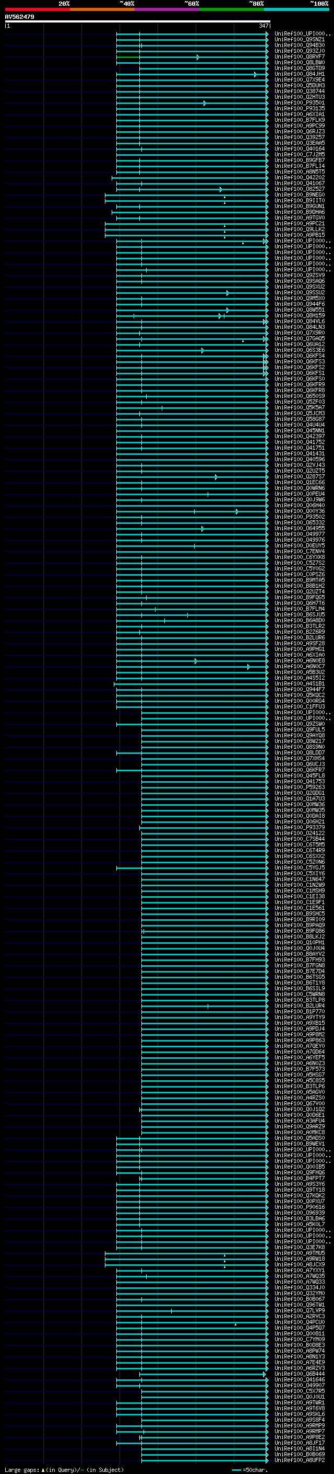334x1474 pixels.
Task: Select the UniRef100_Q3EAA5 label
Action: 300,143
